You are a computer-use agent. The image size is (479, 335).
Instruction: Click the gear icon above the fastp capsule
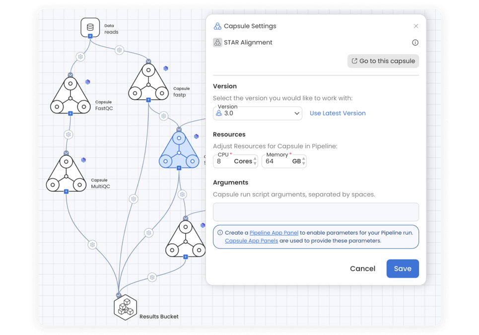119,50
